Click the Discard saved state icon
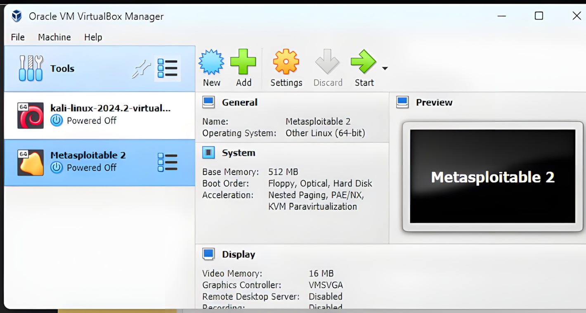This screenshot has width=586, height=313. (x=328, y=62)
